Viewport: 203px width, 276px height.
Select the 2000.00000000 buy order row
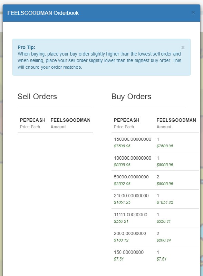pos(155,237)
